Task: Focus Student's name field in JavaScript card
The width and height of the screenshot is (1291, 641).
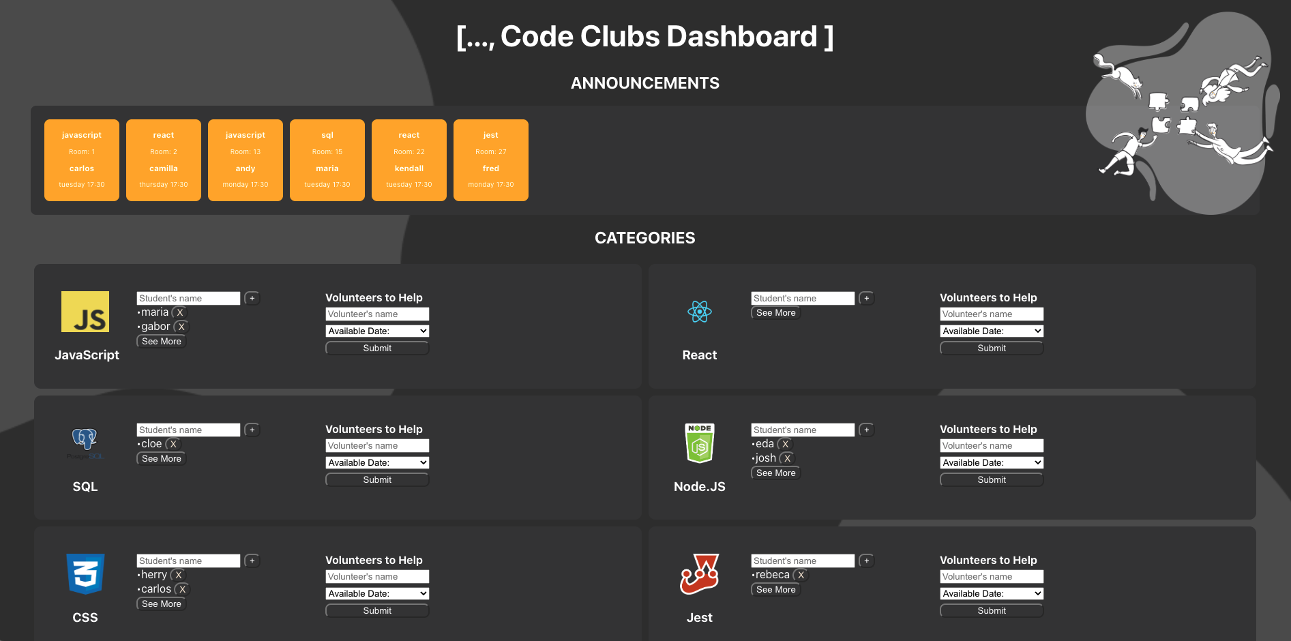Action: point(189,298)
